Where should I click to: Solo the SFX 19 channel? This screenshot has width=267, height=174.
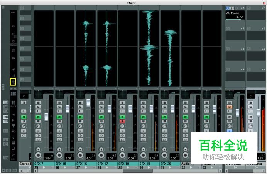[x=59, y=107]
